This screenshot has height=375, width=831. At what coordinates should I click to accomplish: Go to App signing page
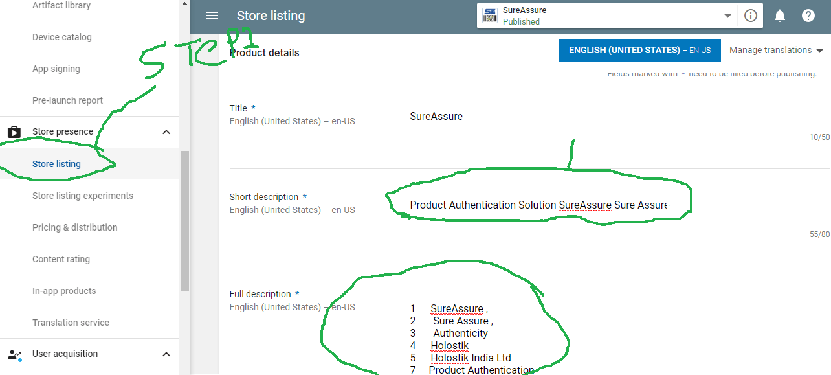coord(56,69)
